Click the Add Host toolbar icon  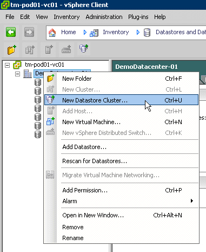49,50
